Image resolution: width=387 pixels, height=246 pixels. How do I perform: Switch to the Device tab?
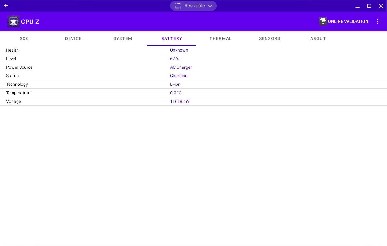(x=73, y=38)
